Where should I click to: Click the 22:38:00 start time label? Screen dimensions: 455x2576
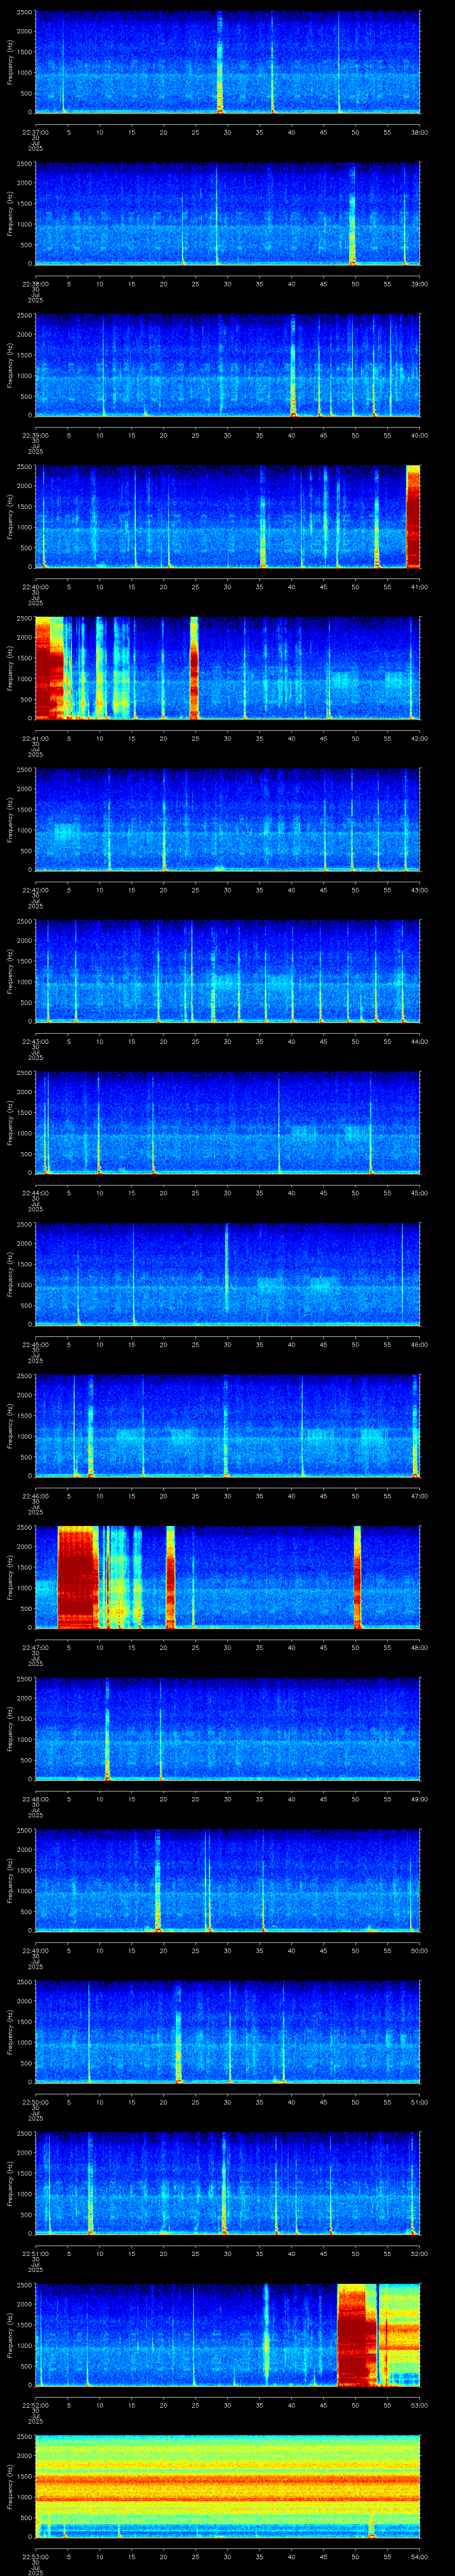[x=35, y=284]
